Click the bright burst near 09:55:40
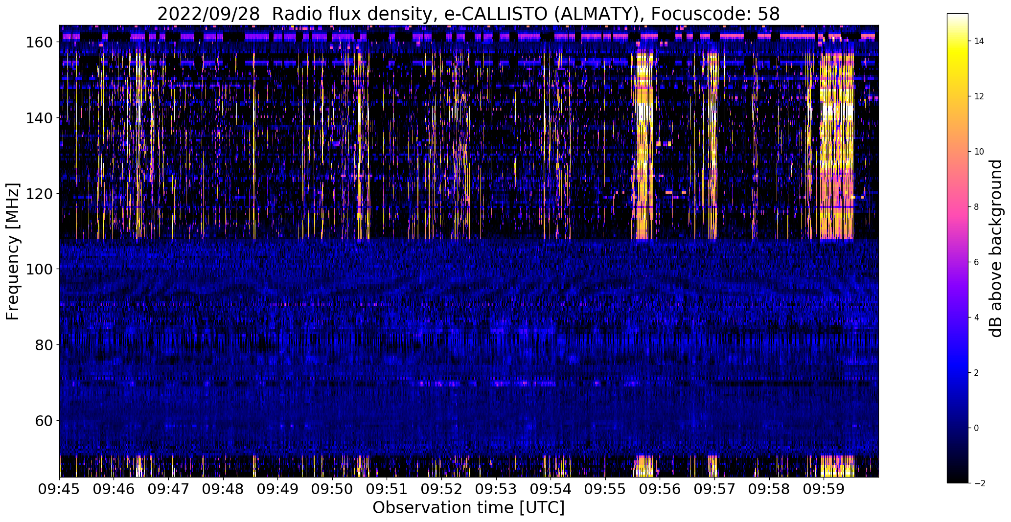The width and height of the screenshot is (1011, 522). (643, 147)
